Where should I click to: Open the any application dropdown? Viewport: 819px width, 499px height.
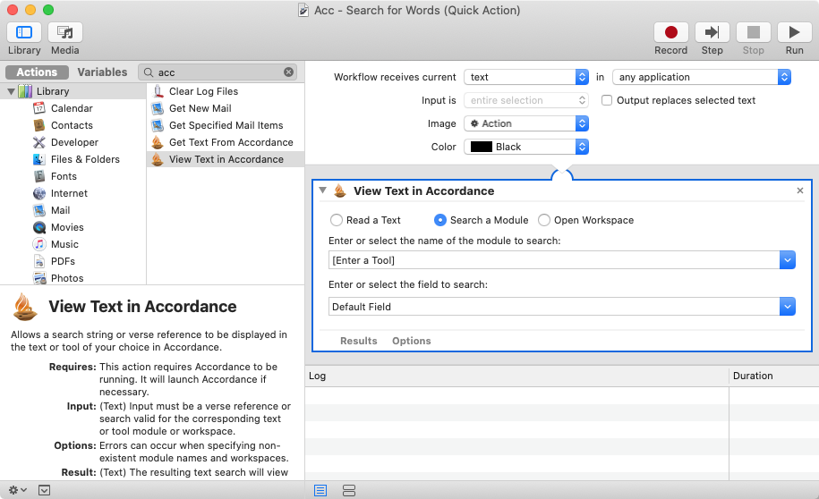tap(701, 77)
